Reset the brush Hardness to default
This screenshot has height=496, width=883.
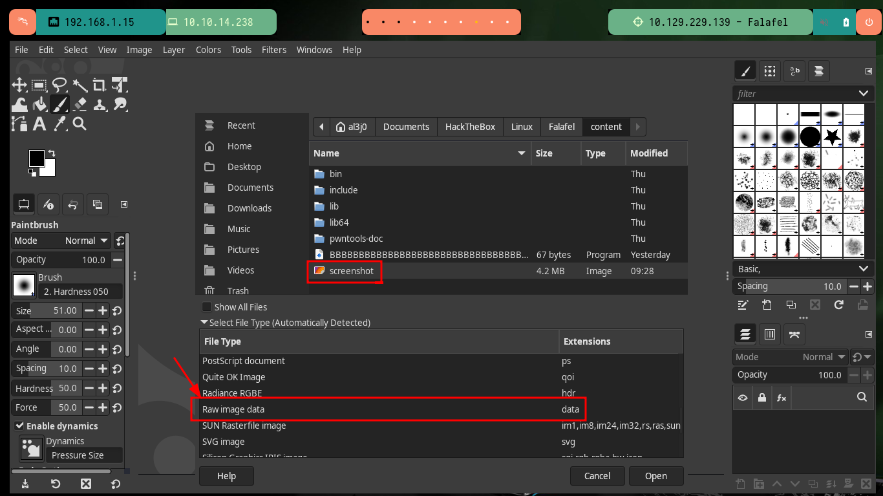117,389
